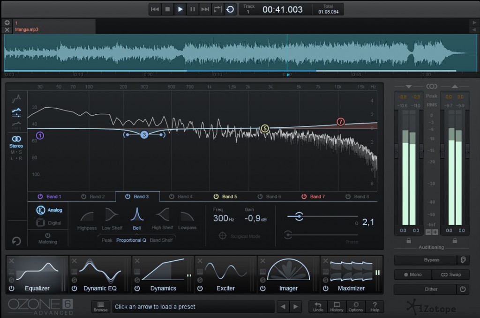Switch to the Band 7 tab
The image size is (480, 318).
(x=314, y=197)
